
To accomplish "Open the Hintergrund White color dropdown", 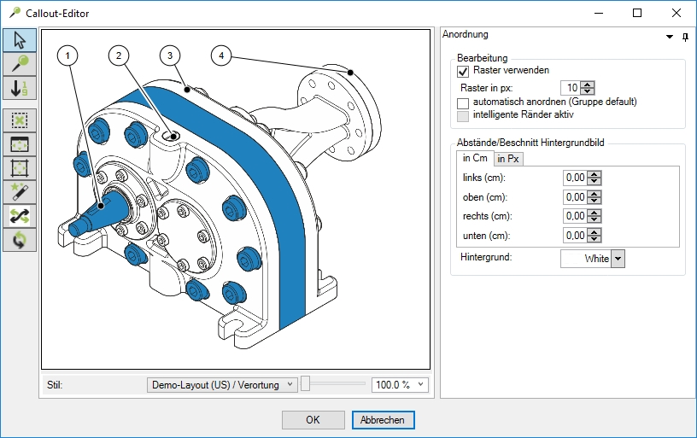I will 618,259.
